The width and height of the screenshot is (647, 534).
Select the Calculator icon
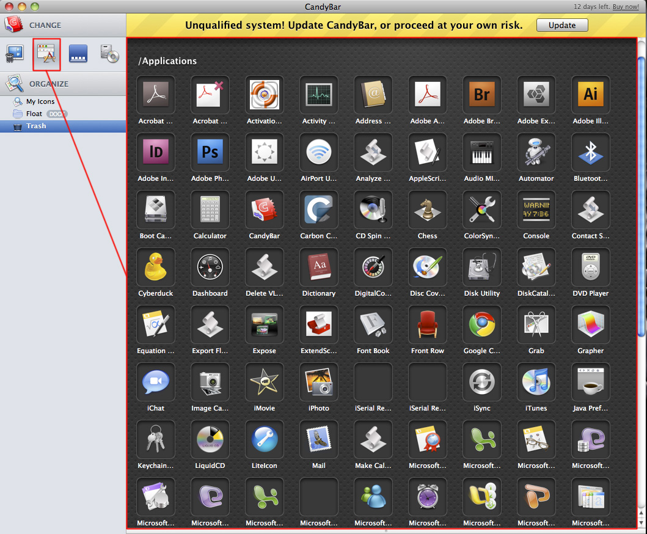210,209
